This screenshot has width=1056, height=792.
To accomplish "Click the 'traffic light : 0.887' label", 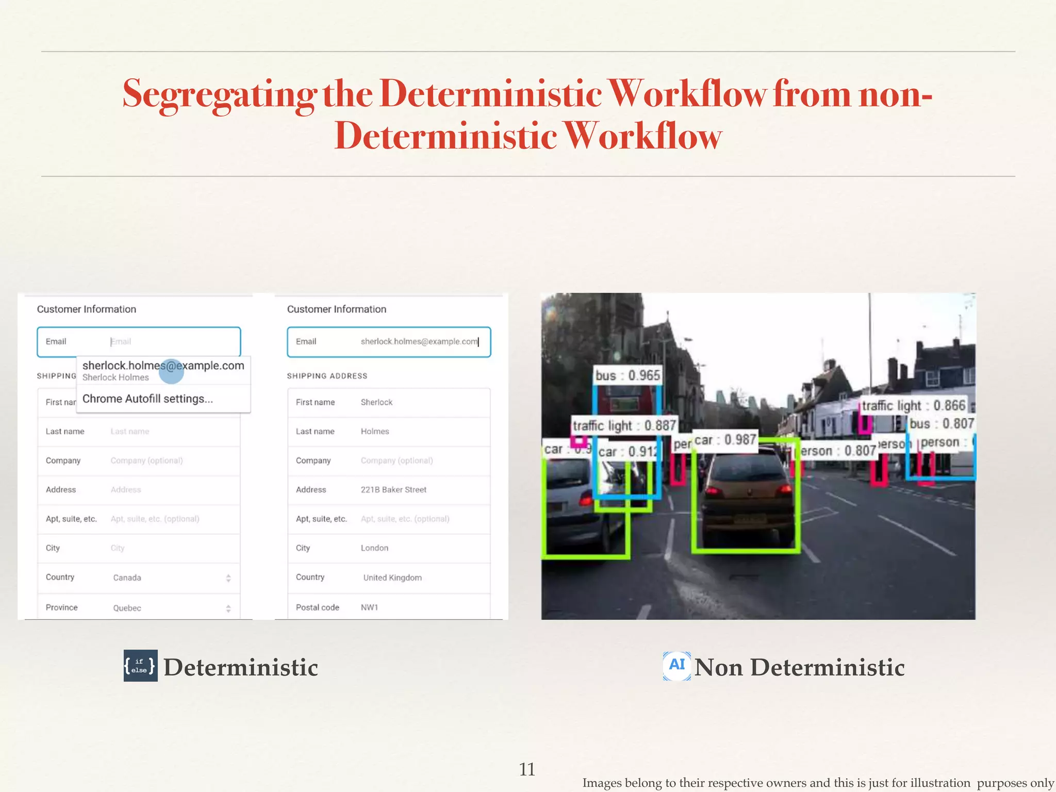I will [x=624, y=425].
